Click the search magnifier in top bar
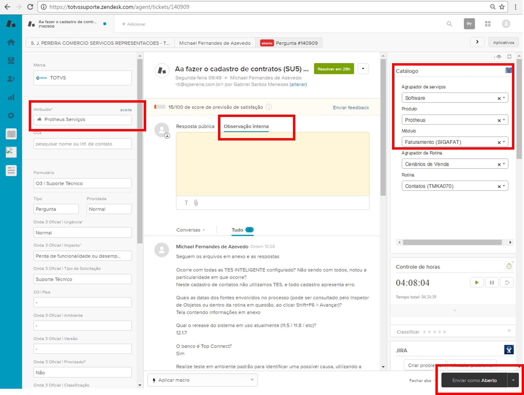 (449, 24)
